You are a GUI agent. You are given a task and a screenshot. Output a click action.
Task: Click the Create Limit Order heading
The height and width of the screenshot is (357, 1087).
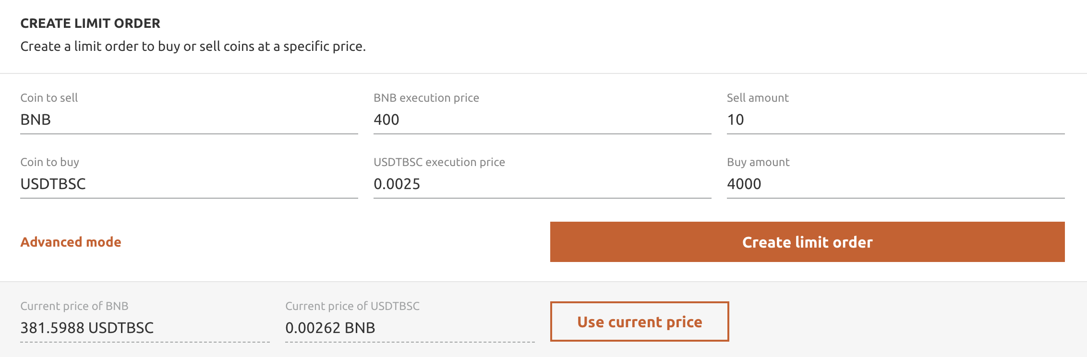90,23
